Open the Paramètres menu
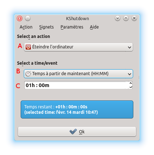154x155 pixels. pos(72,27)
